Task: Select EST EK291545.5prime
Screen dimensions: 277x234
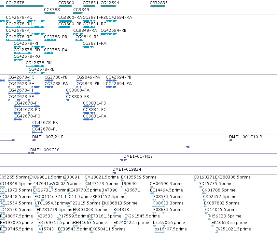Action: pyautogui.click(x=142, y=216)
